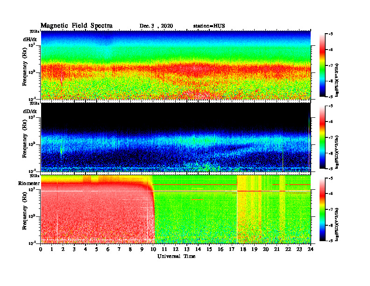Click the Riometer spectrogram plot area
The height and width of the screenshot is (286, 370).
(176, 209)
